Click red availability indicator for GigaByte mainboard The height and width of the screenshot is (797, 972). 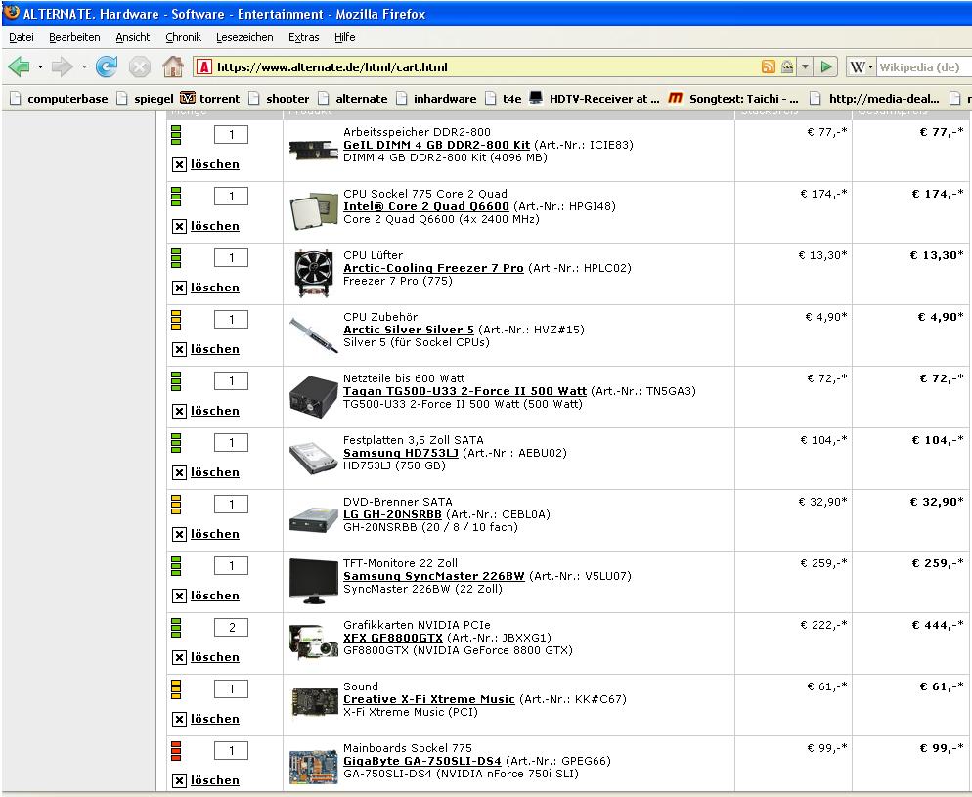(x=176, y=750)
